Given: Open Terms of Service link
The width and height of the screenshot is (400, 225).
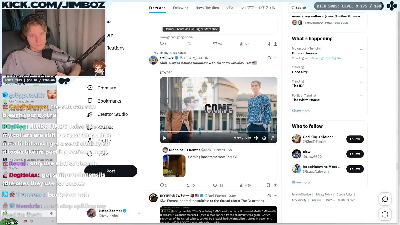Looking at the screenshot, I should [x=301, y=194].
